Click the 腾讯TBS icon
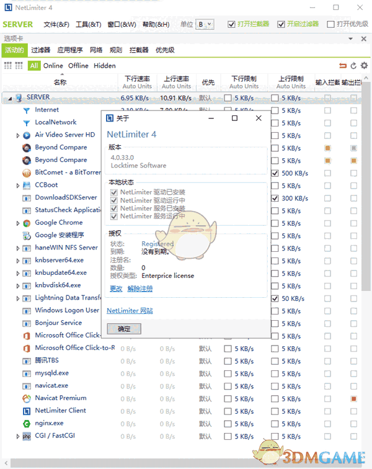Image resolution: width=372 pixels, height=469 pixels. click(27, 361)
